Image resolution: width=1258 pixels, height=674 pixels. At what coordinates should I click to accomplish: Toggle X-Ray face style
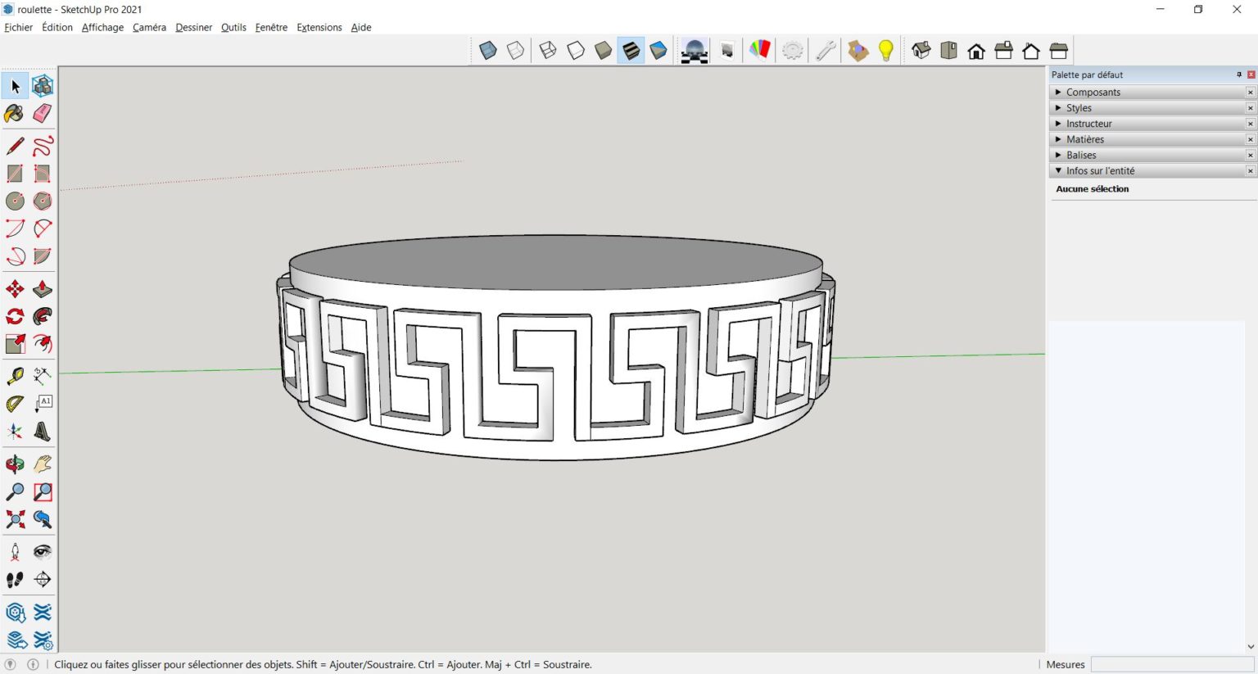(488, 51)
